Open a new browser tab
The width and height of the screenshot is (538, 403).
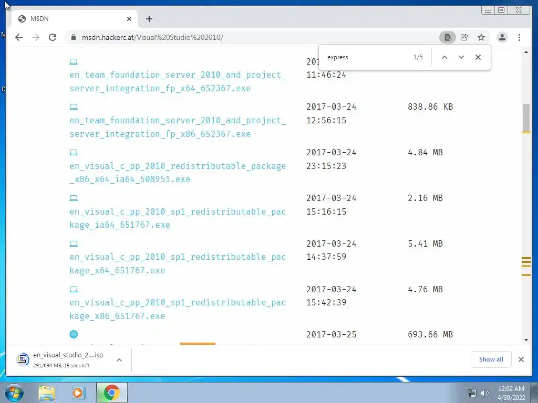pos(149,19)
